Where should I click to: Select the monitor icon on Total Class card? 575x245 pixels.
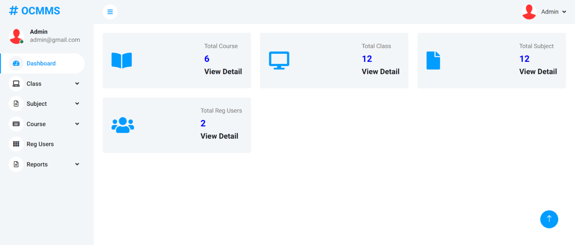(x=279, y=60)
